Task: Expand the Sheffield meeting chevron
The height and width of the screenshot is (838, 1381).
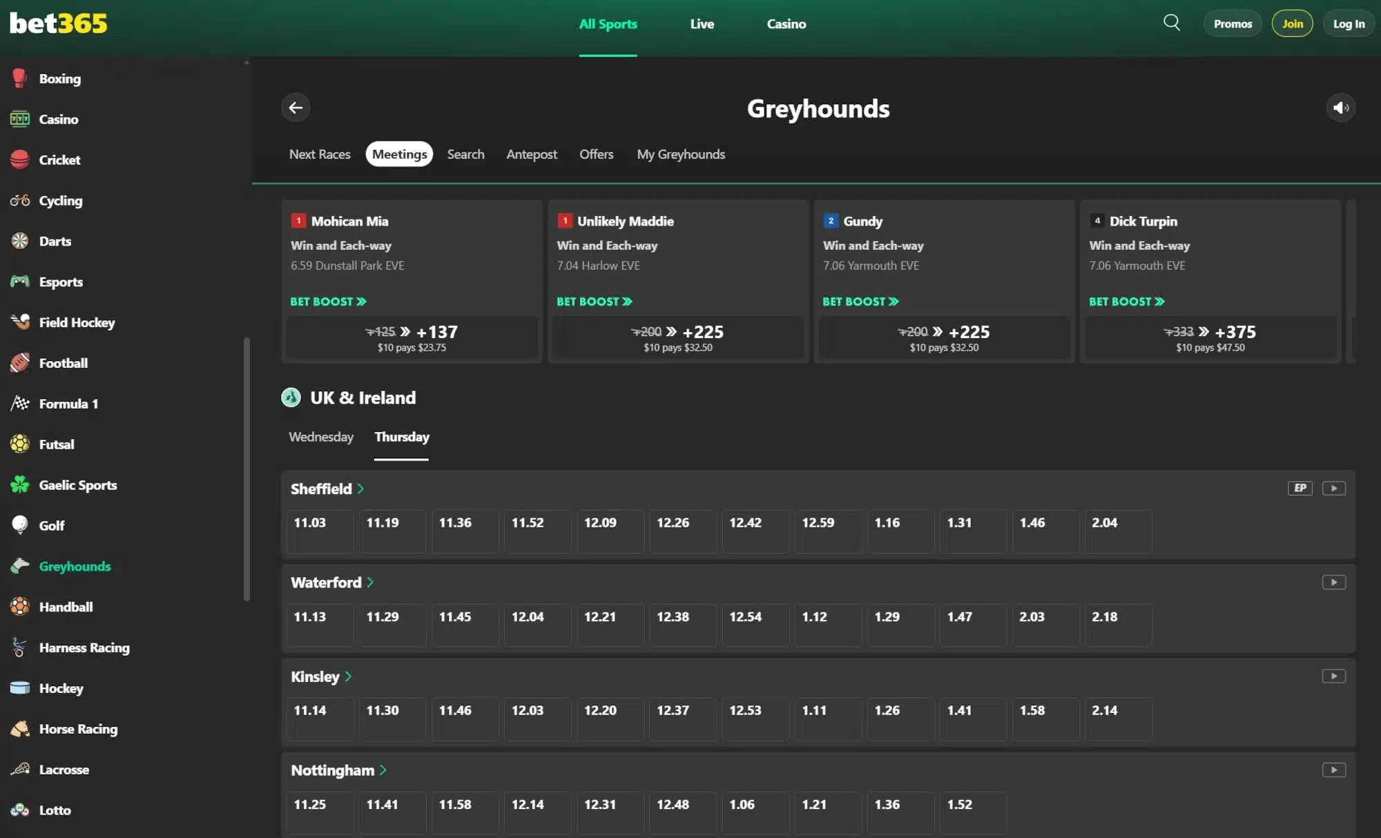Action: coord(360,489)
